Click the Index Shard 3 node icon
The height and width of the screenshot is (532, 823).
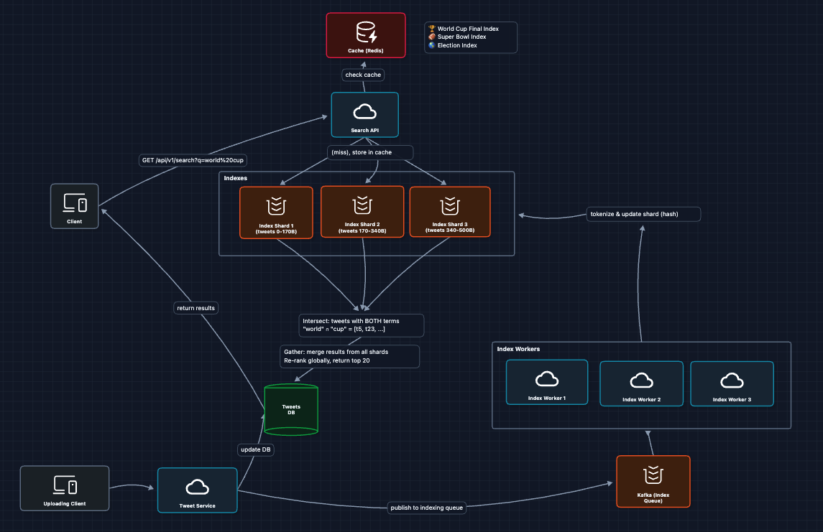449,205
